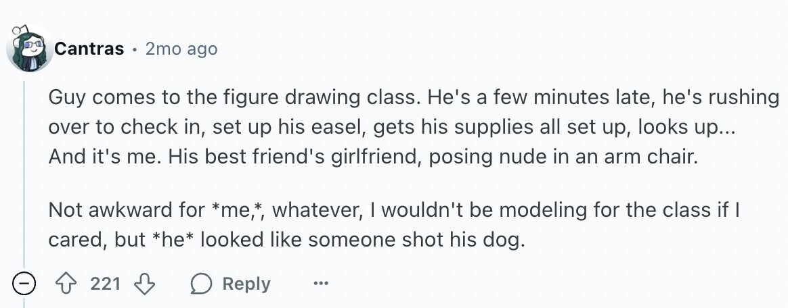The height and width of the screenshot is (308, 788).
Task: Click the Reply button text
Action: pyautogui.click(x=246, y=284)
